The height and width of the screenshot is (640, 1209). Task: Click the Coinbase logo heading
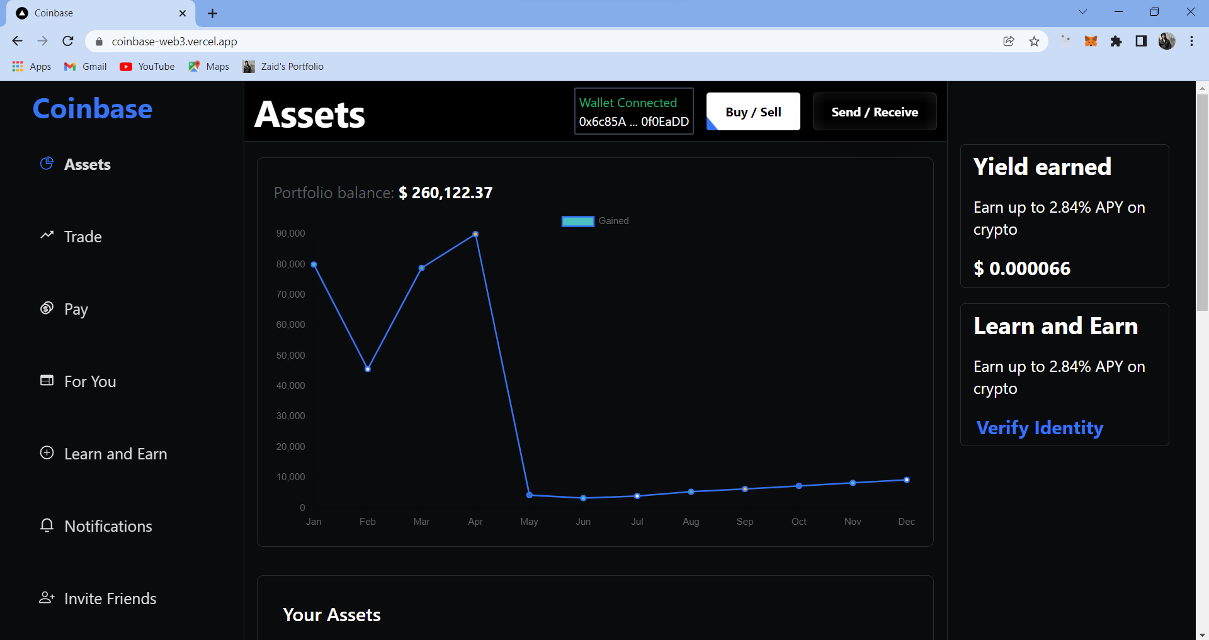tap(93, 108)
